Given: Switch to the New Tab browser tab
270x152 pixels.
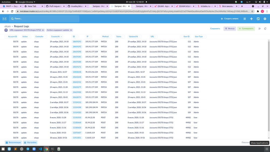Looking at the screenshot, I should pos(32,6).
